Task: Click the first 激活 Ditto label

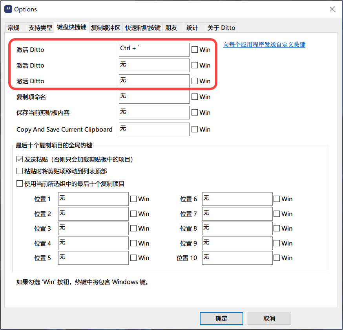Action: point(30,50)
